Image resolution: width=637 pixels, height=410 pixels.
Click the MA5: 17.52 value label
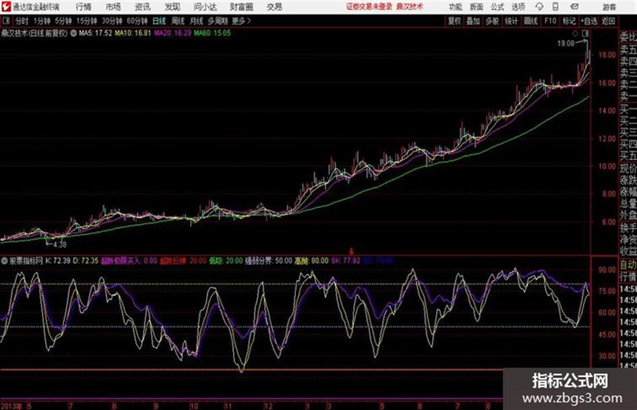(95, 33)
